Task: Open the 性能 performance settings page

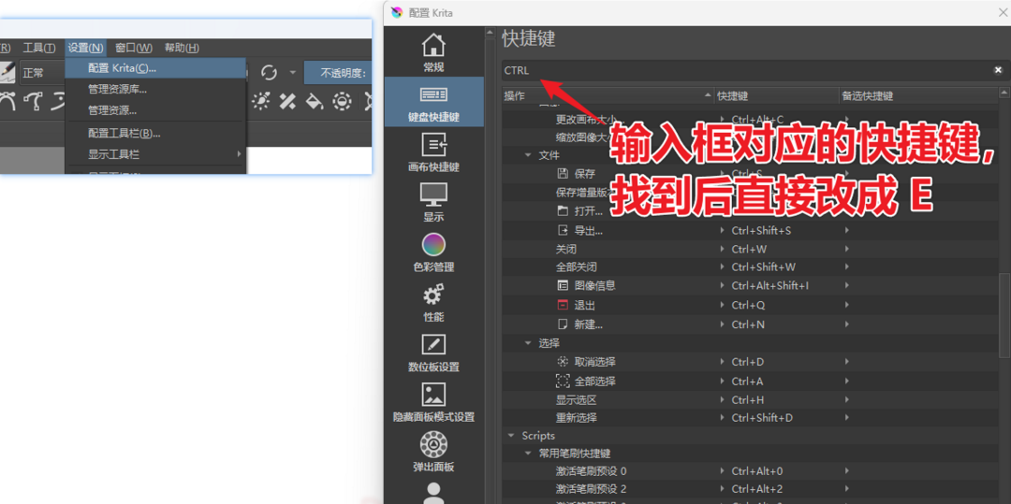Action: point(433,303)
